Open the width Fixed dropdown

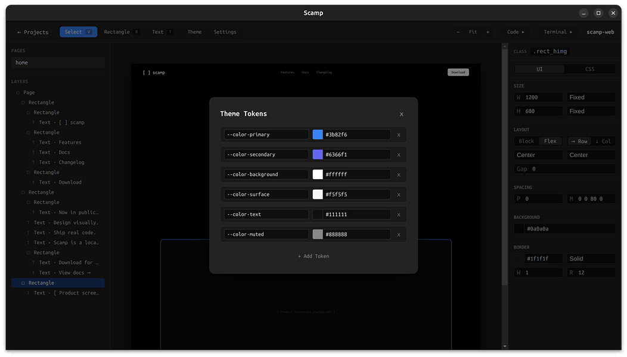[x=591, y=98]
